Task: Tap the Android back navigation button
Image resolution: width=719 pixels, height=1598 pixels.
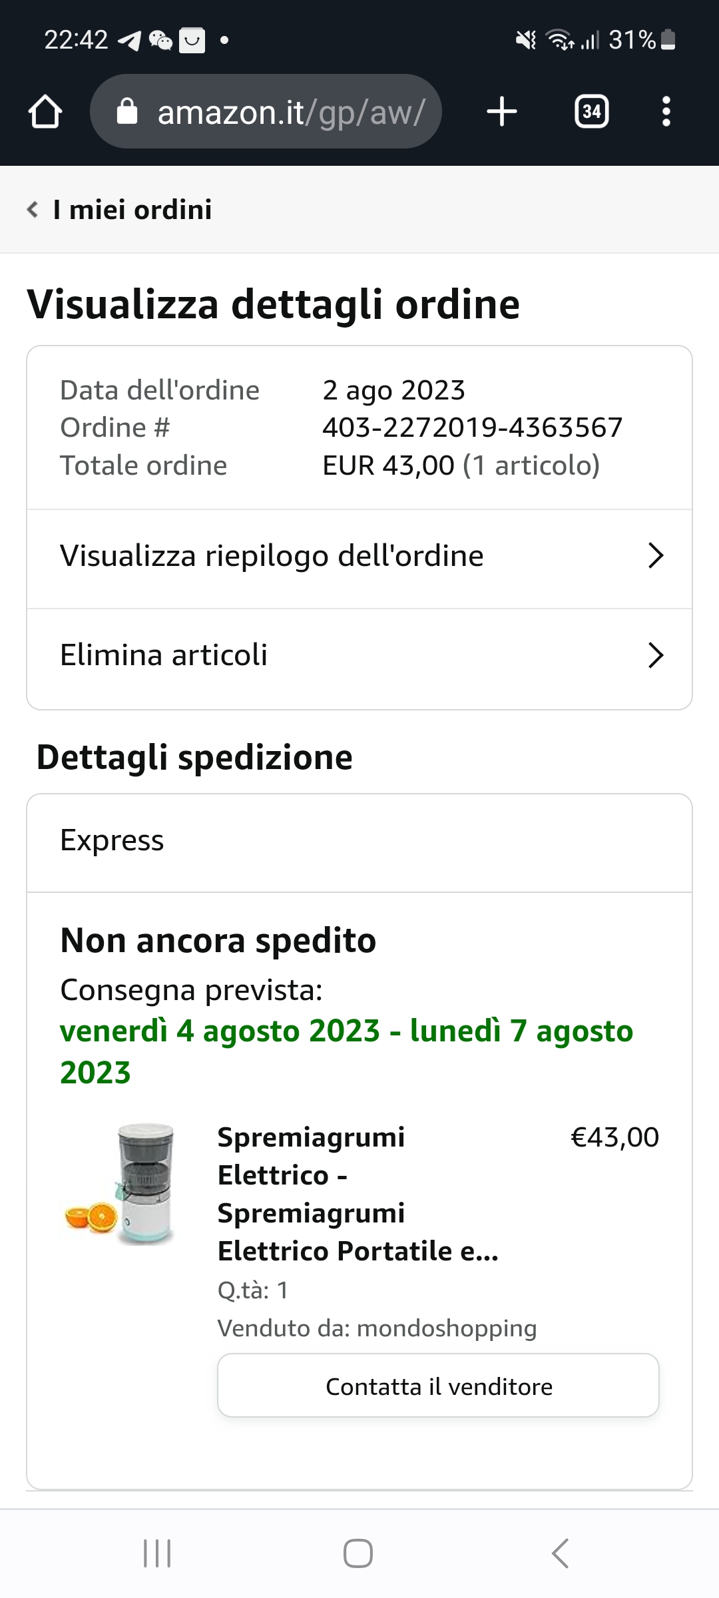Action: pos(561,1553)
